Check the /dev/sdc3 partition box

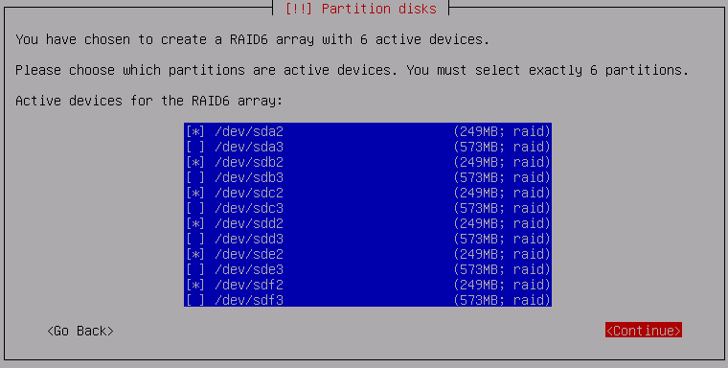tap(195, 208)
